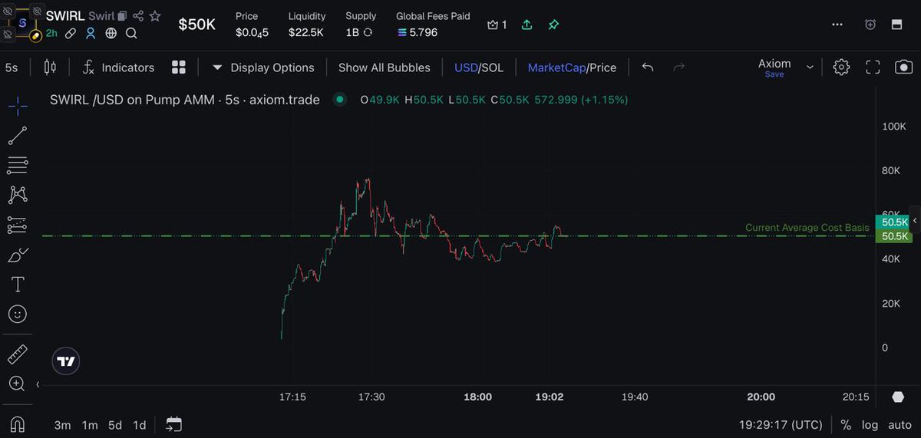Toggle the bottom panel layout icon
This screenshot has height=438, width=921.
[896, 25]
